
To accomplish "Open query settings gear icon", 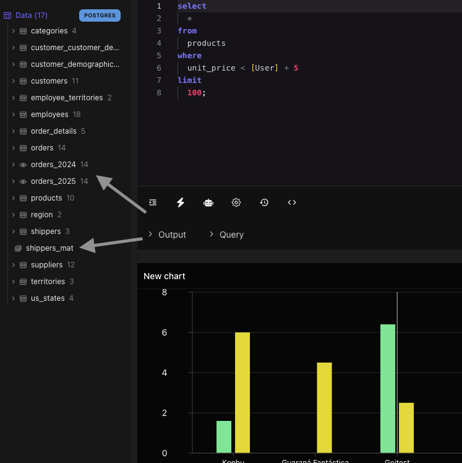I will click(x=236, y=202).
